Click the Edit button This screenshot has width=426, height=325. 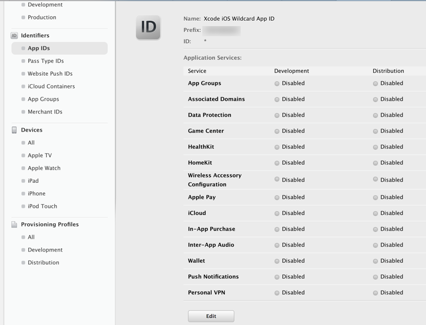point(211,316)
